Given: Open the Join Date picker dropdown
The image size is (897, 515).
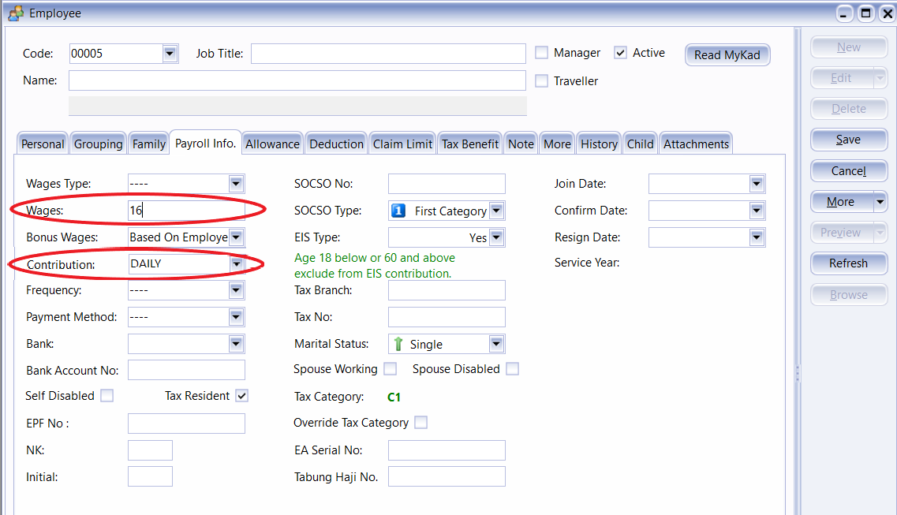Looking at the screenshot, I should pos(757,184).
